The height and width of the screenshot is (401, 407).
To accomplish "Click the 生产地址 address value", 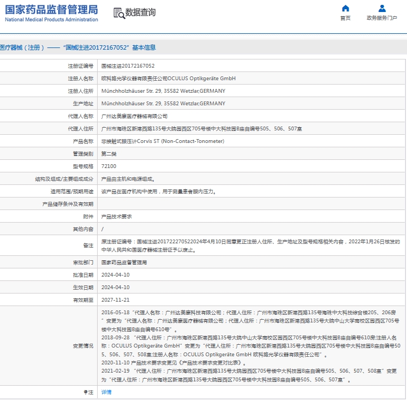I will click(x=163, y=103).
